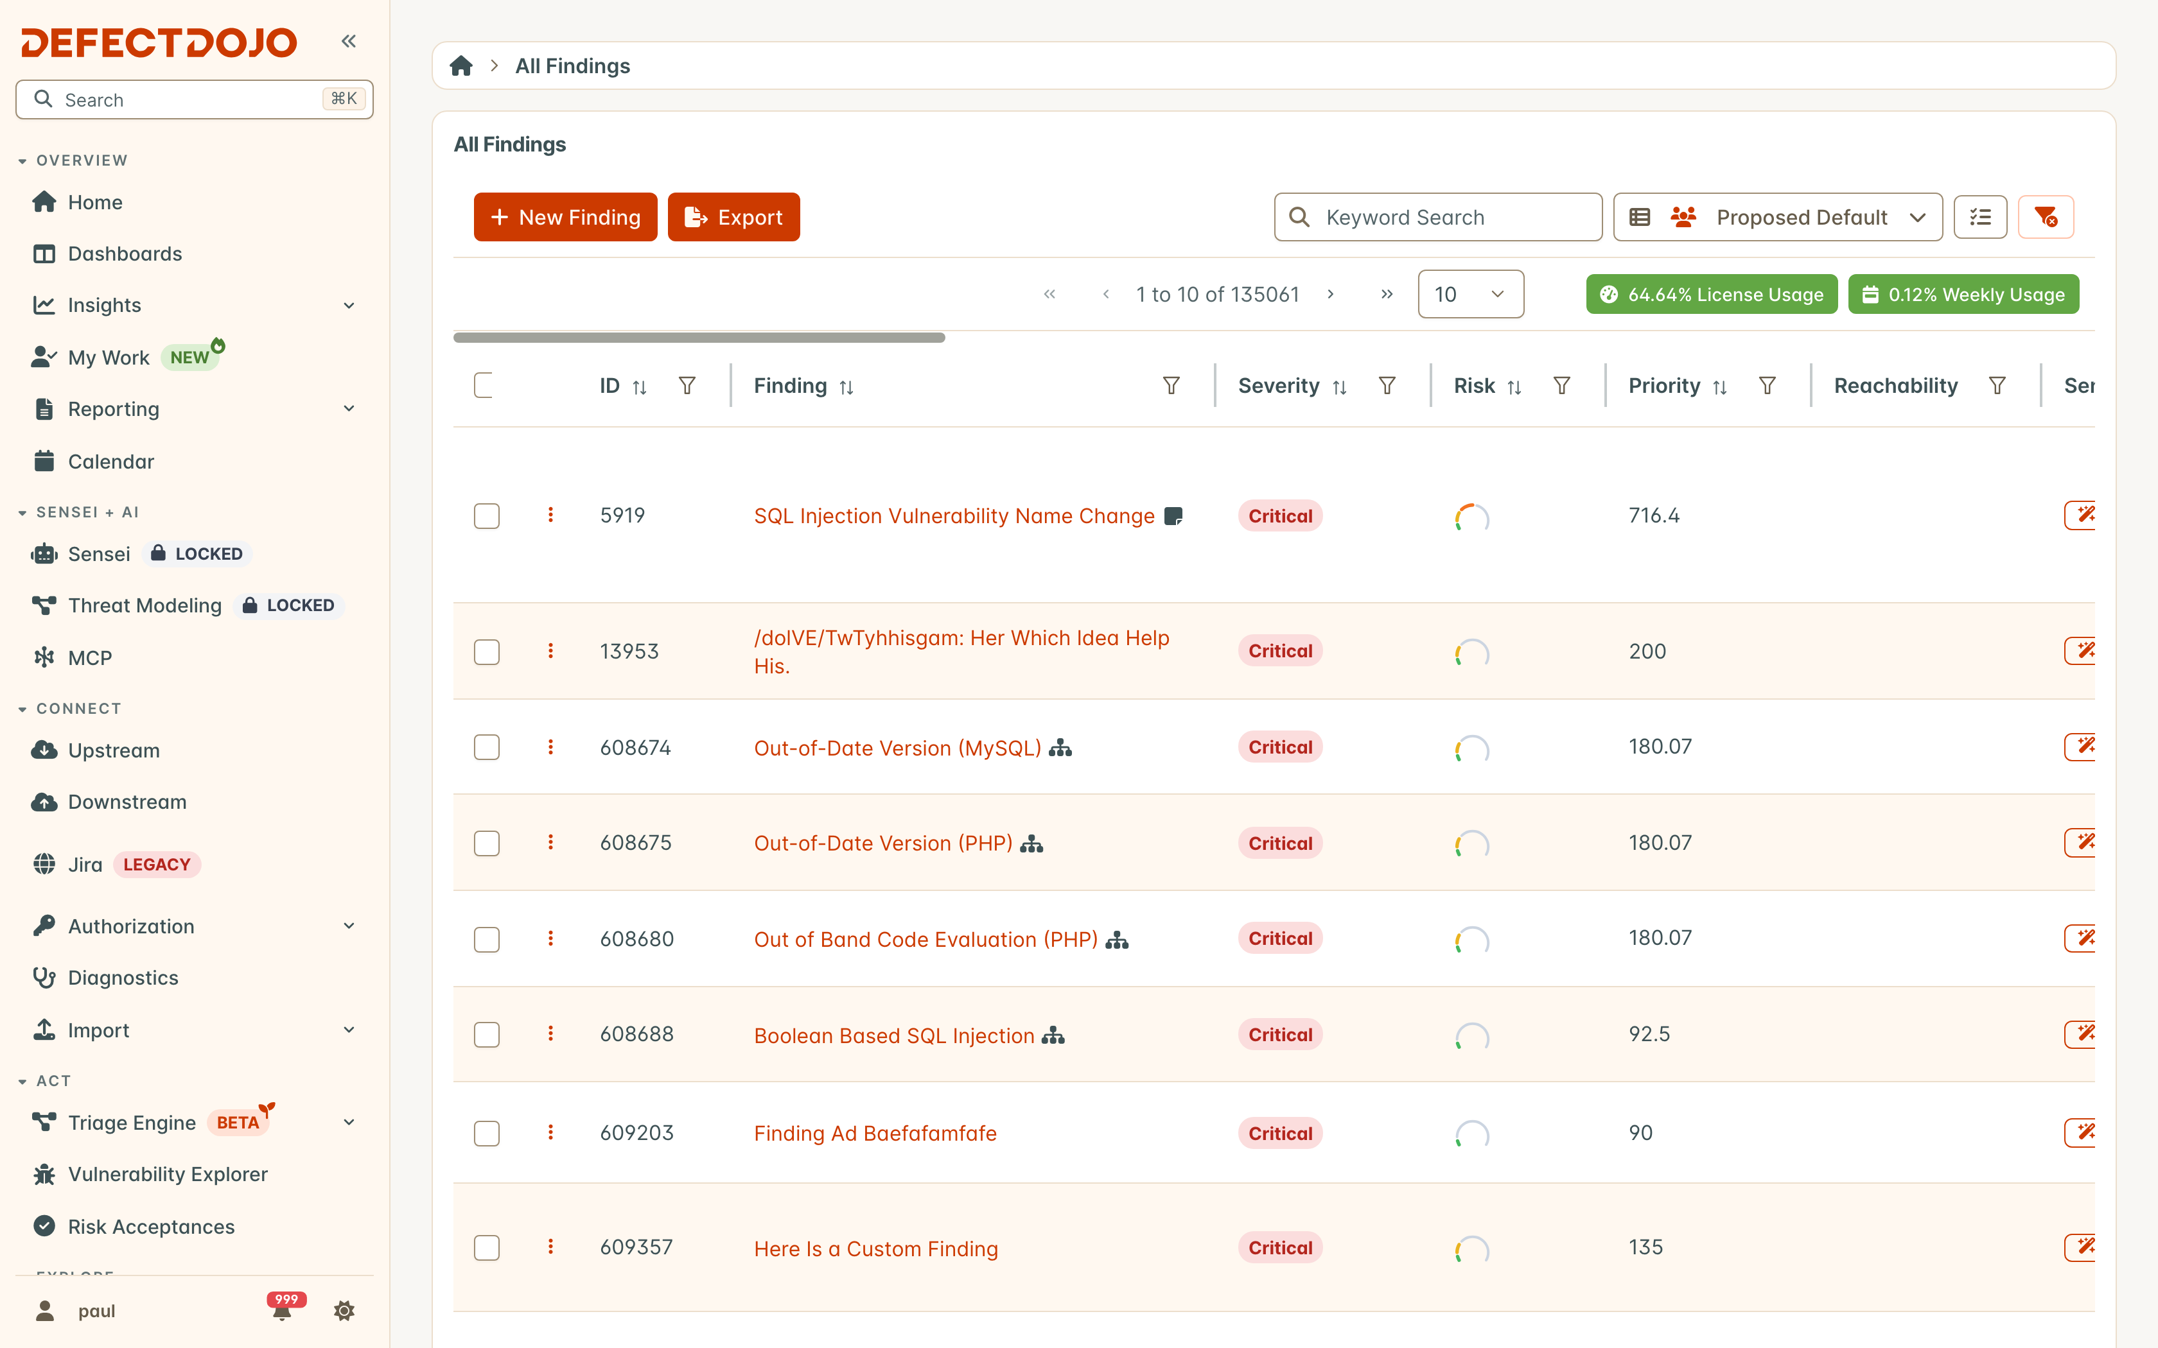Open Calendar in the sidebar

[x=110, y=461]
